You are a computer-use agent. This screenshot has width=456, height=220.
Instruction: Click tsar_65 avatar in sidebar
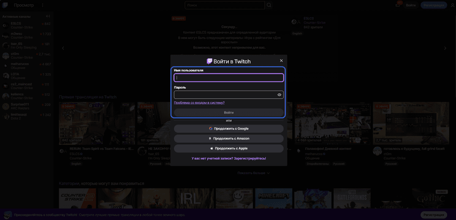pyautogui.click(x=5, y=46)
